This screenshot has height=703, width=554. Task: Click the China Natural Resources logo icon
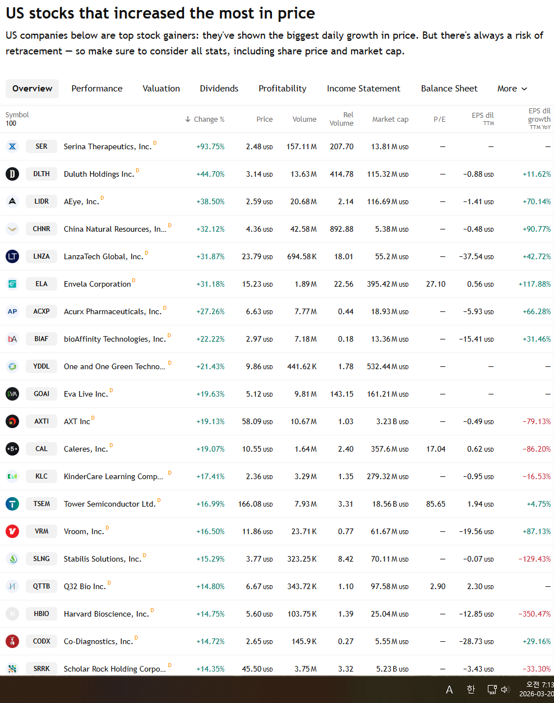(x=12, y=229)
